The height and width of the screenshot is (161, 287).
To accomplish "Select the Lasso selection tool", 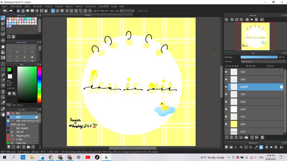I will click(3, 70).
